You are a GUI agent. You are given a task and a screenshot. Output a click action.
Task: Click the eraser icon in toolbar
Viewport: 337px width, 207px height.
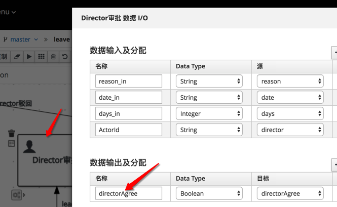pyautogui.click(x=17, y=57)
